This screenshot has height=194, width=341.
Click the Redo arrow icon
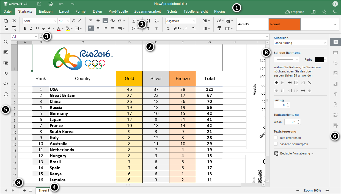point(72,4)
